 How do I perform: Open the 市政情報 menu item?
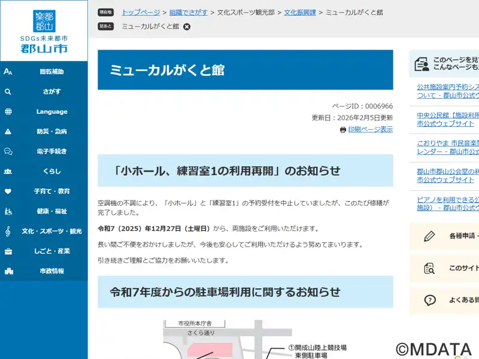coord(44,271)
